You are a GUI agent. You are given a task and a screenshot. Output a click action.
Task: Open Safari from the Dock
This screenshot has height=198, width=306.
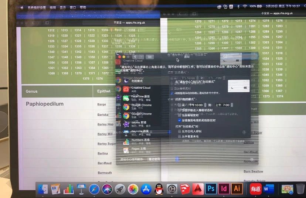(94, 189)
